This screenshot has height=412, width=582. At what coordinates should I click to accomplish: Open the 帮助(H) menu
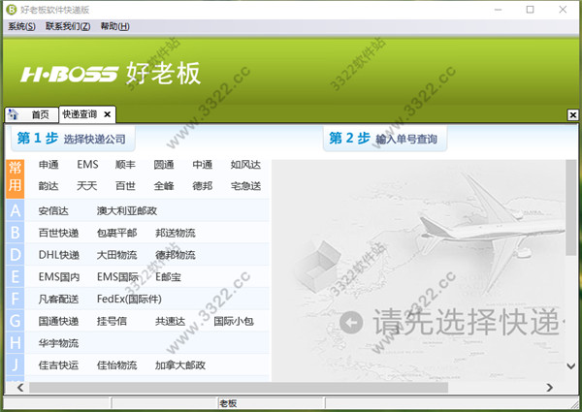click(x=115, y=26)
